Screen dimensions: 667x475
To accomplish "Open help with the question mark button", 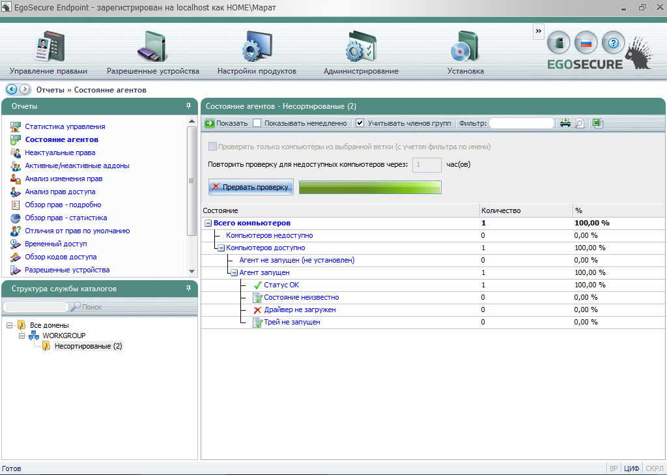I will pos(612,43).
